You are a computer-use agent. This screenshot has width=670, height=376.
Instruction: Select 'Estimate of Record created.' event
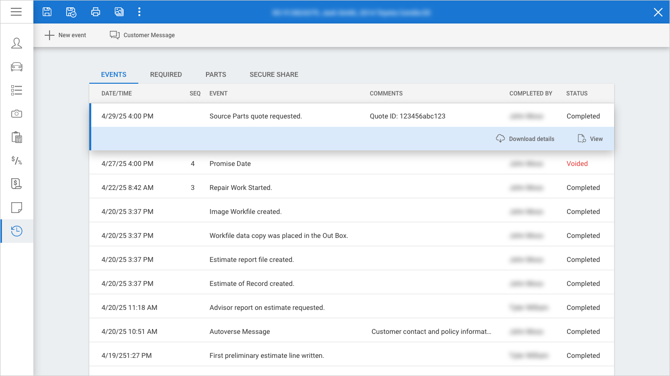point(252,283)
